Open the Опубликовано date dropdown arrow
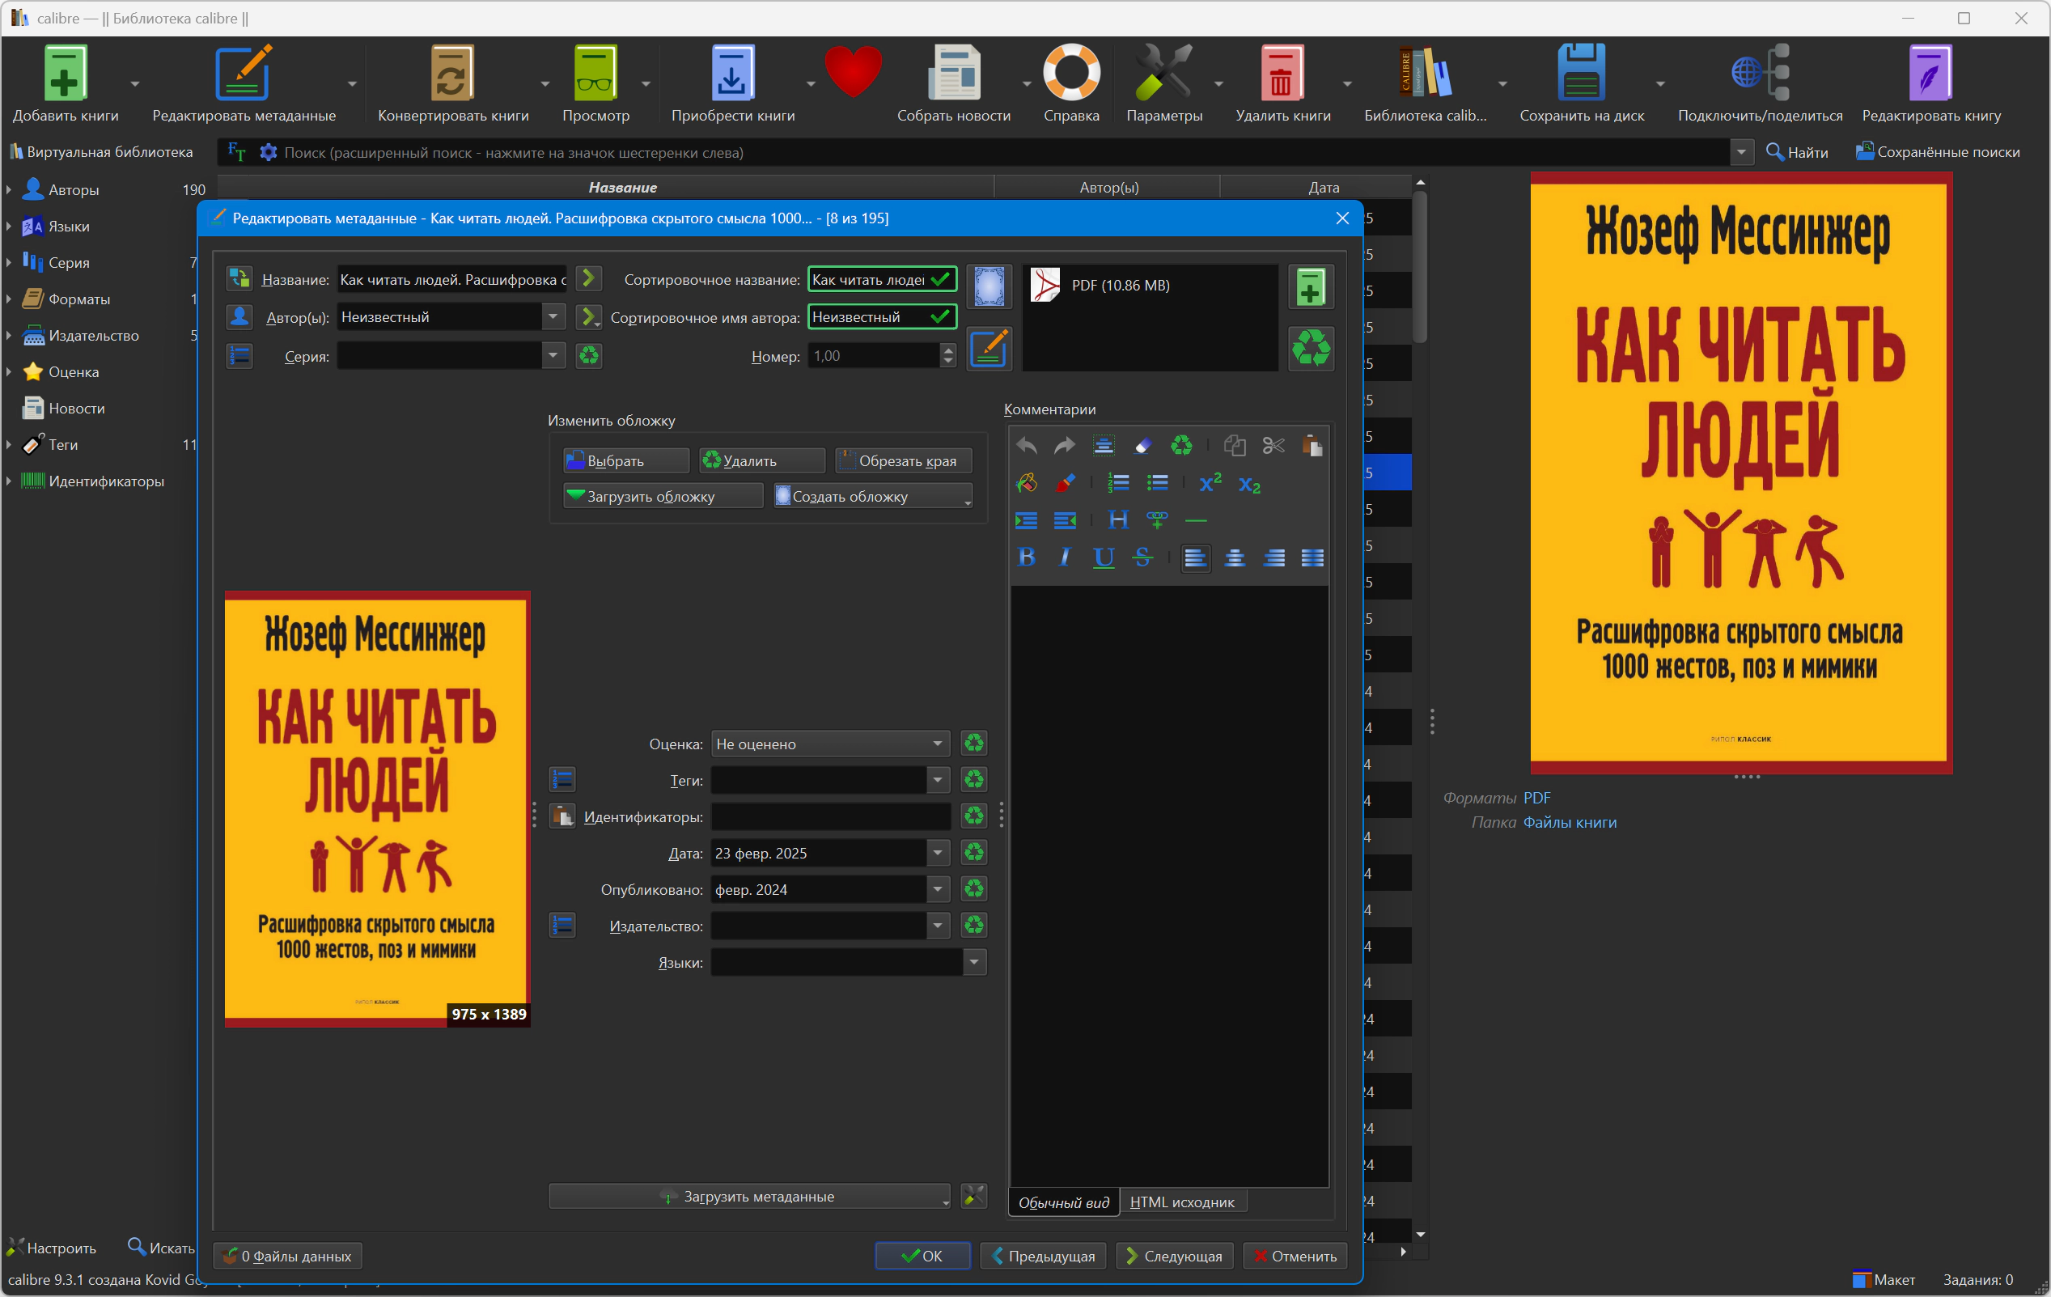The height and width of the screenshot is (1297, 2051). point(938,889)
